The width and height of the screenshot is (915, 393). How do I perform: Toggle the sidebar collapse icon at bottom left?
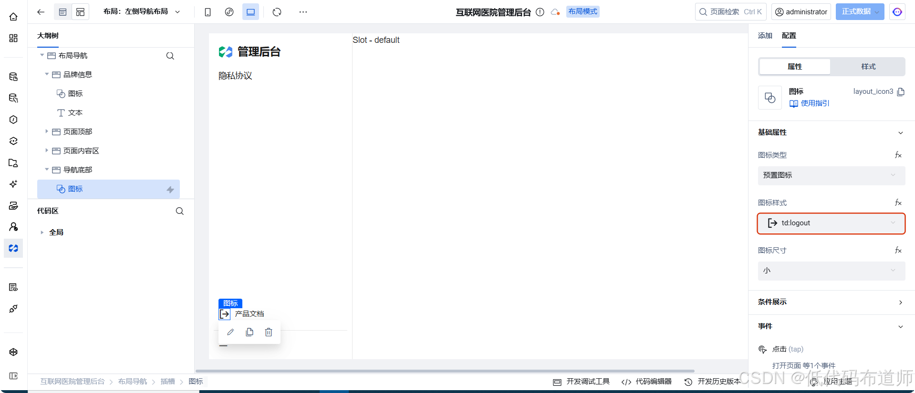13,376
